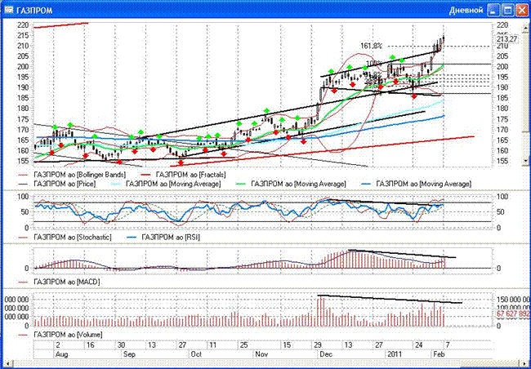Select the Fractals legend entry

pos(183,175)
